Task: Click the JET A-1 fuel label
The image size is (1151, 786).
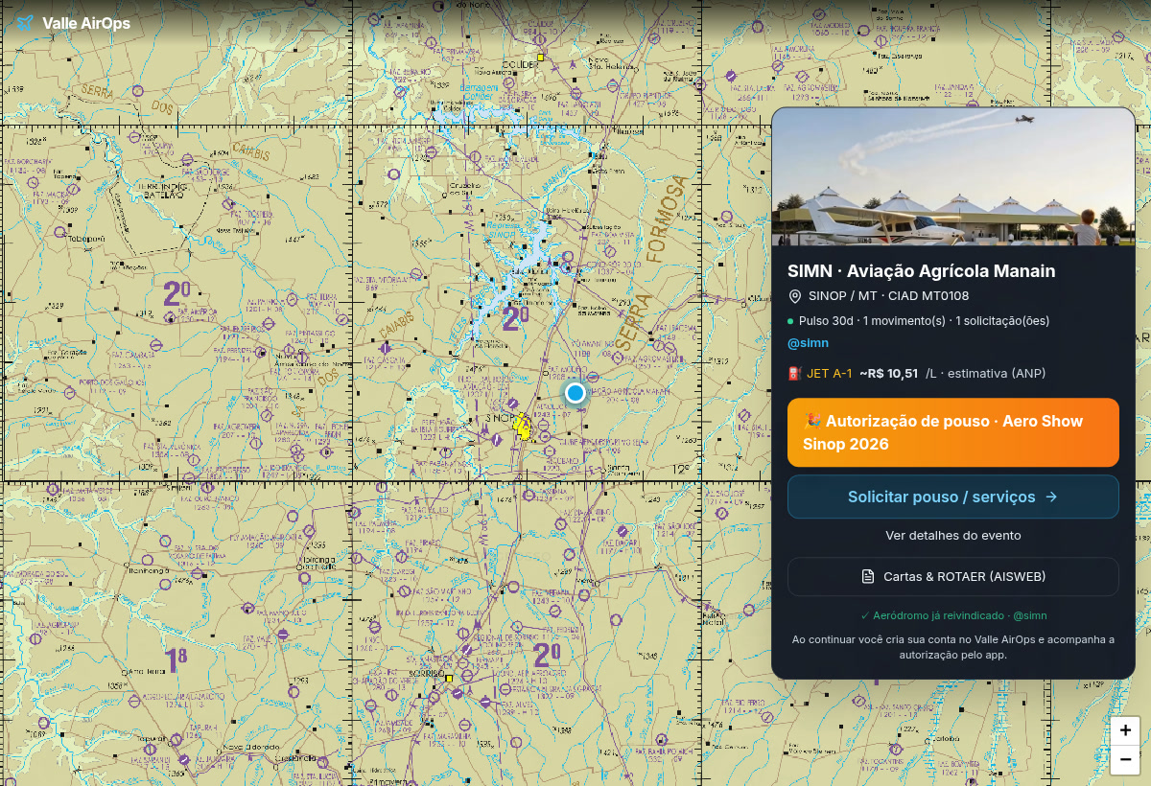Action: coord(830,373)
